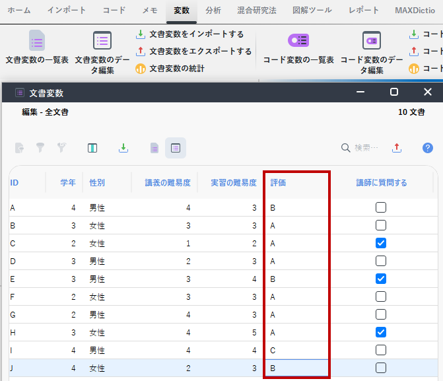Uncheck 講師に質問する for row H
The height and width of the screenshot is (381, 443).
(x=381, y=331)
